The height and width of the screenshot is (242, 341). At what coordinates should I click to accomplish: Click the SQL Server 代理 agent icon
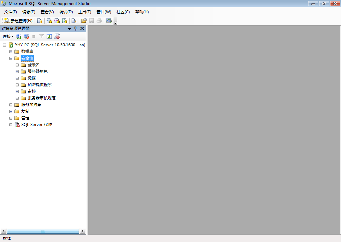tap(17, 125)
